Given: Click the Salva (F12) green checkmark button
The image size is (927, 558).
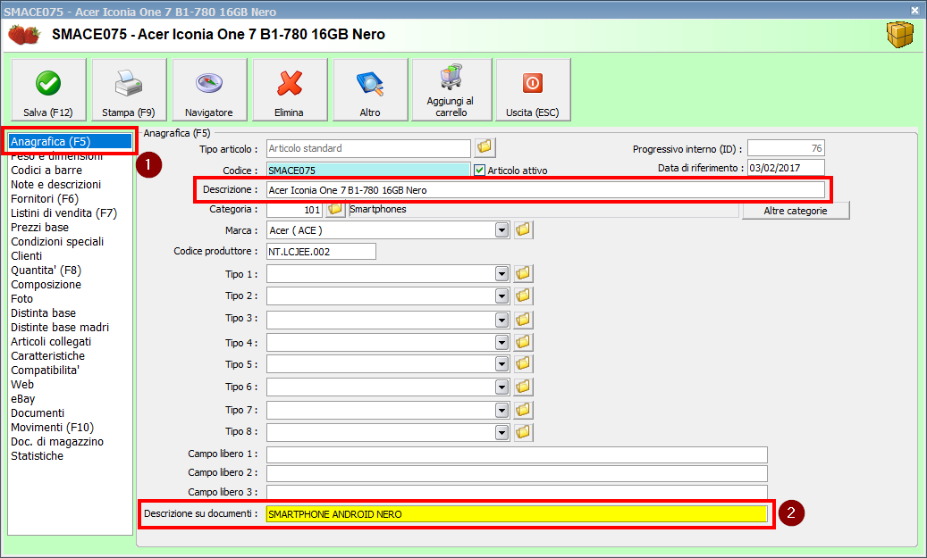Looking at the screenshot, I should point(48,90).
